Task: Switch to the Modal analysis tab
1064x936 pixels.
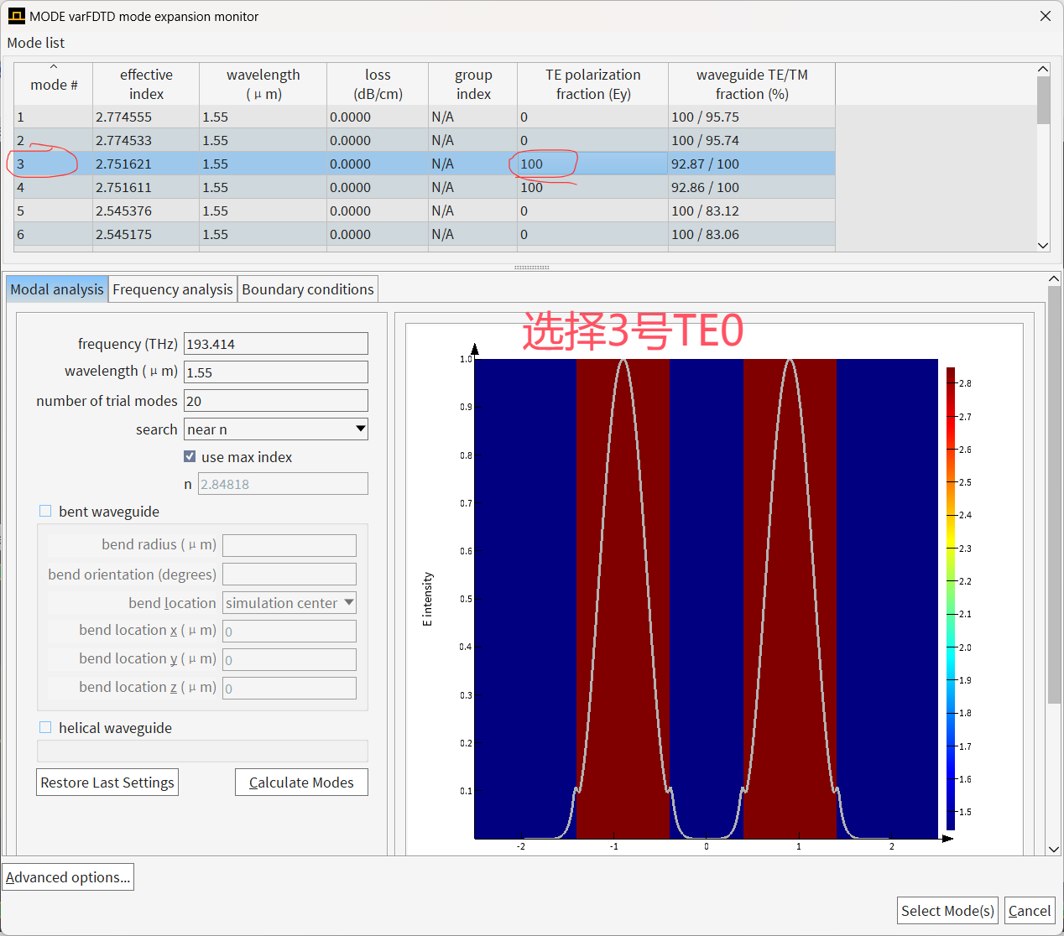Action: tap(57, 289)
